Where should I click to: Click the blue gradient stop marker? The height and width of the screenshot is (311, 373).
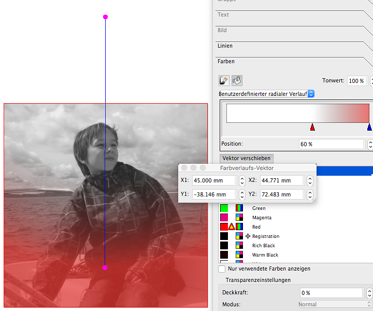coord(369,127)
